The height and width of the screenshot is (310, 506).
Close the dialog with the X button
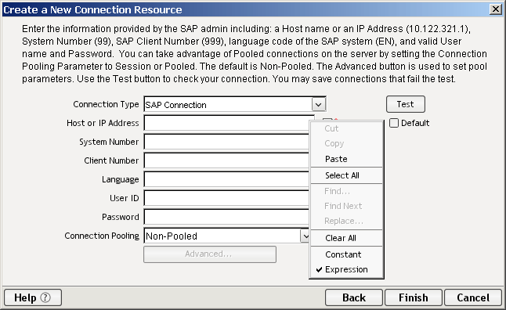click(495, 9)
